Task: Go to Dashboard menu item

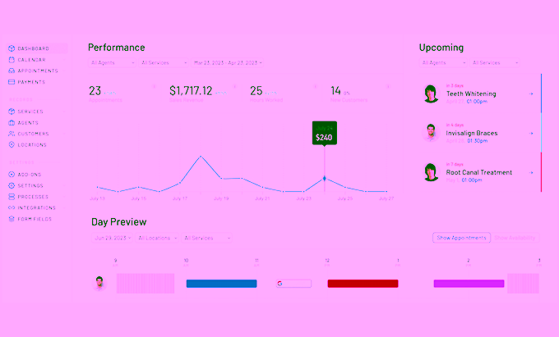Action: click(33, 48)
